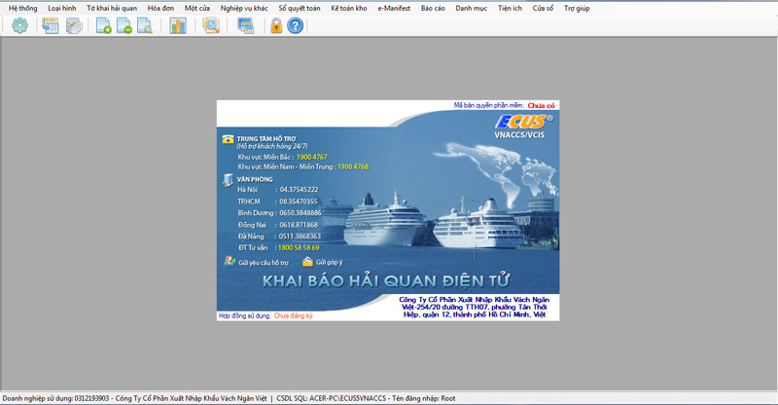This screenshot has width=778, height=405.
Task: Click the VNACCS/VCIS label under the logo
Action: point(519,134)
